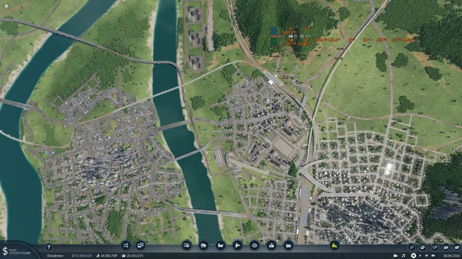This screenshot has width=462, height=259.
Task: Click the $715.048.024 income value
Action: click(82, 256)
